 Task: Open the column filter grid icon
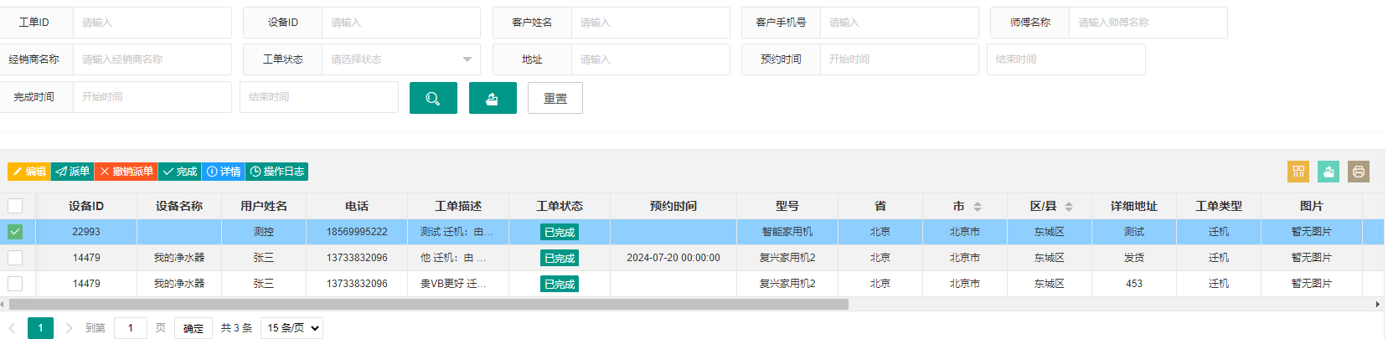tap(1298, 172)
